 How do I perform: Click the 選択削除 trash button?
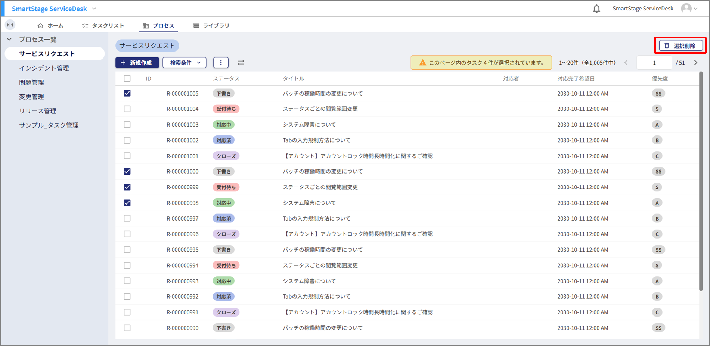click(680, 46)
